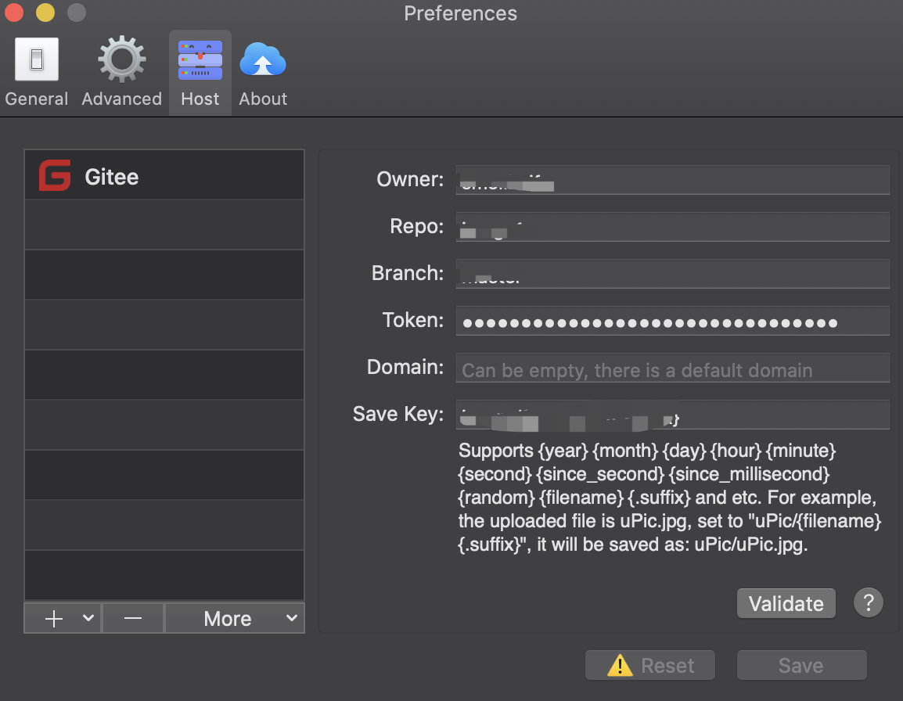
Task: Click the minus icon to remove host
Action: tap(133, 618)
